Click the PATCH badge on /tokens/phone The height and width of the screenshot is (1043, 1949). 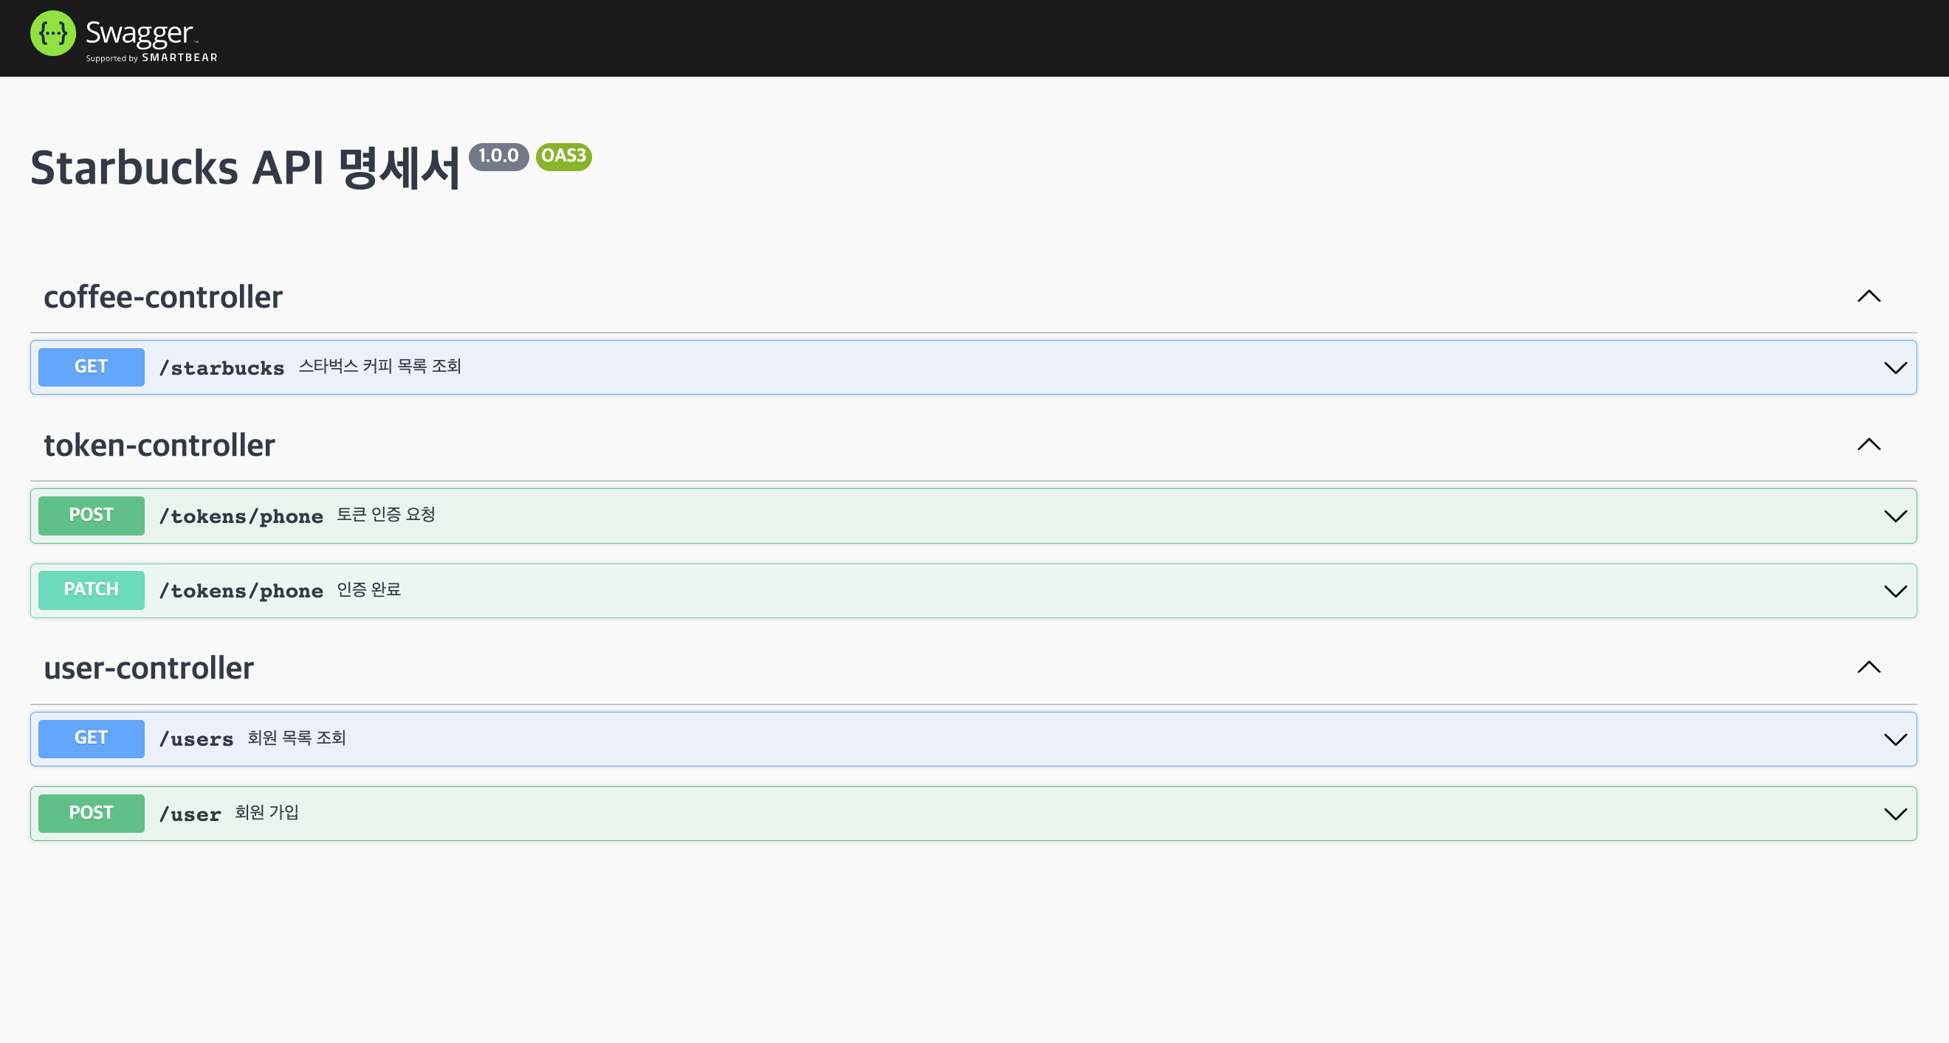[91, 589]
